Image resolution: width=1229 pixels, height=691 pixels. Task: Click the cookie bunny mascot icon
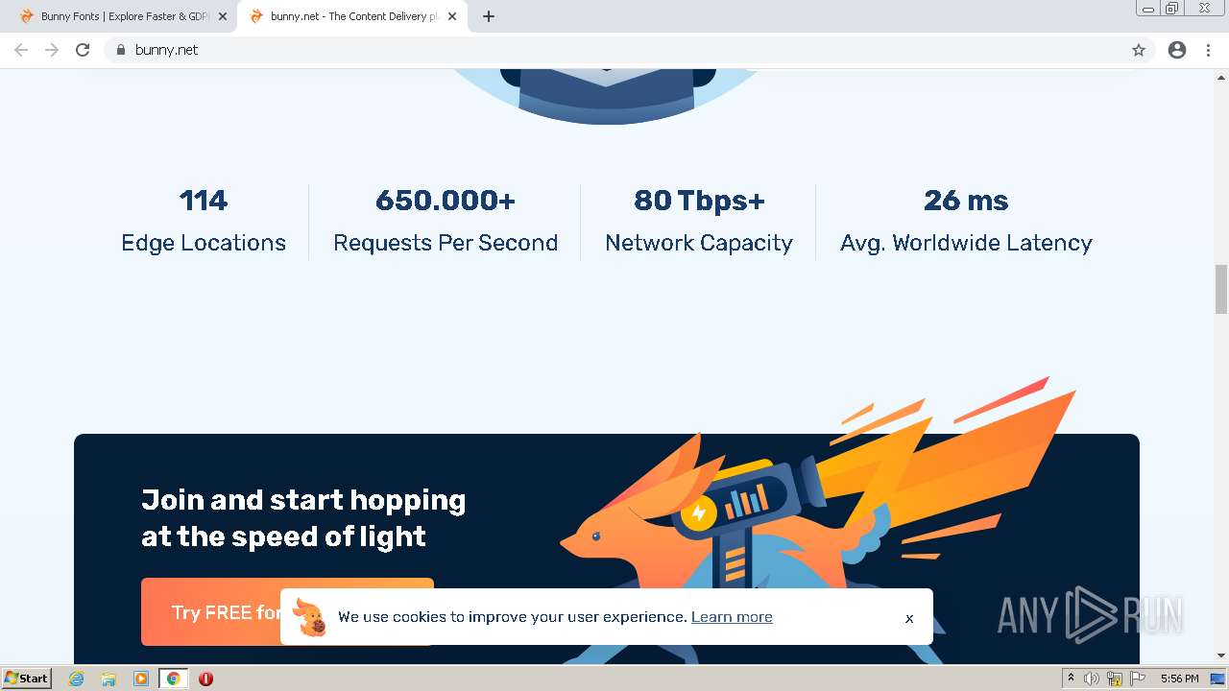[x=309, y=617]
